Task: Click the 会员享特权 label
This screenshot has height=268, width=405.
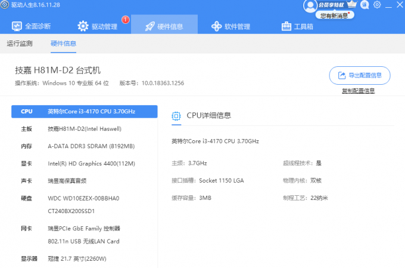Action: (x=331, y=5)
